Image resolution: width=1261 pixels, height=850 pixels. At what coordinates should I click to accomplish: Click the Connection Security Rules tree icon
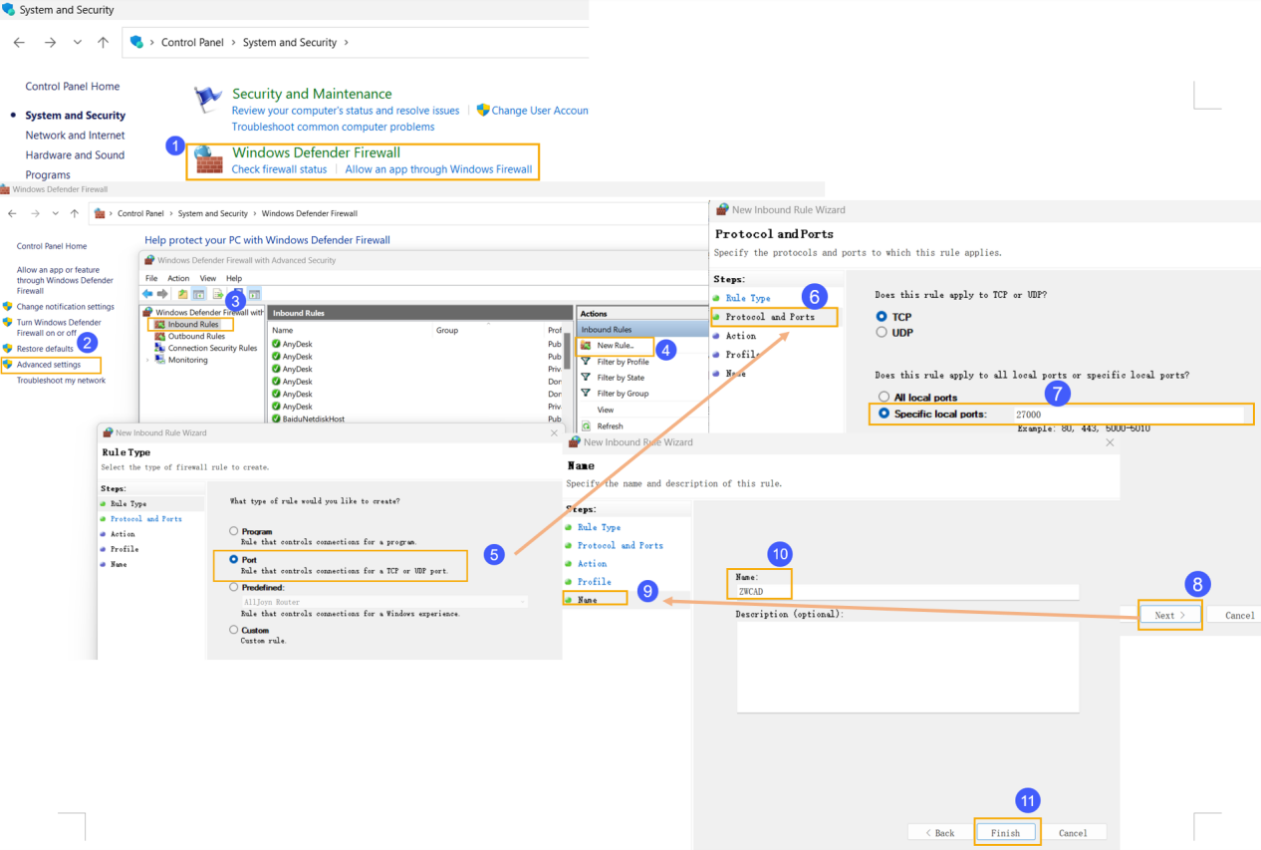tap(160, 348)
